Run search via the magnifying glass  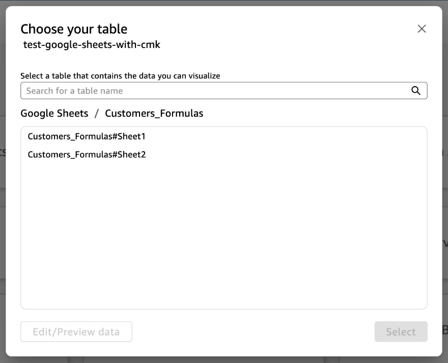pyautogui.click(x=416, y=91)
